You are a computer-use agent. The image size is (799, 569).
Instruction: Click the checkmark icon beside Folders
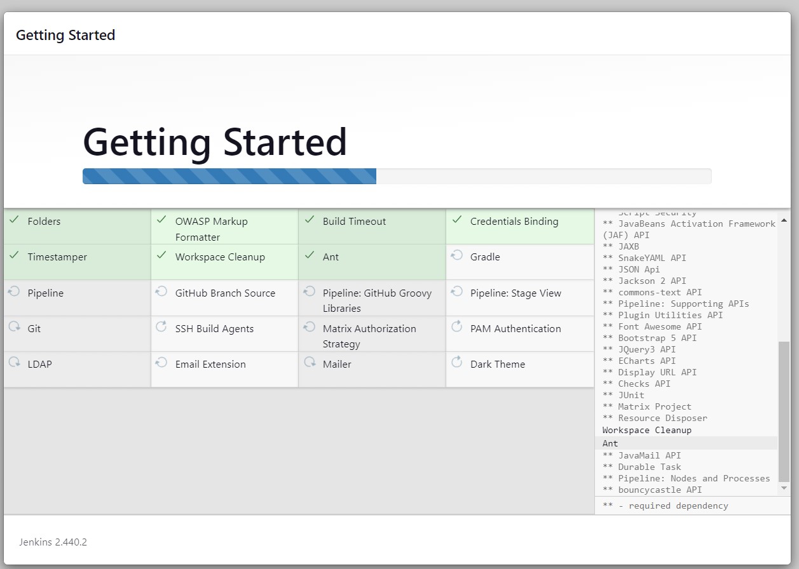[14, 220]
